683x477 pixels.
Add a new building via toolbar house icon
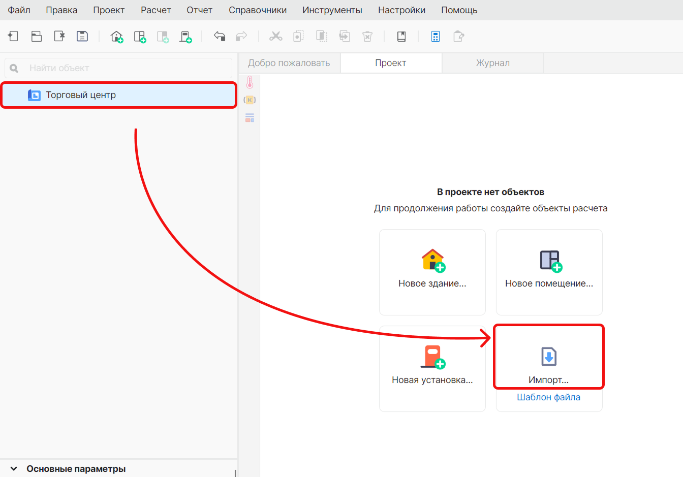[x=117, y=37]
